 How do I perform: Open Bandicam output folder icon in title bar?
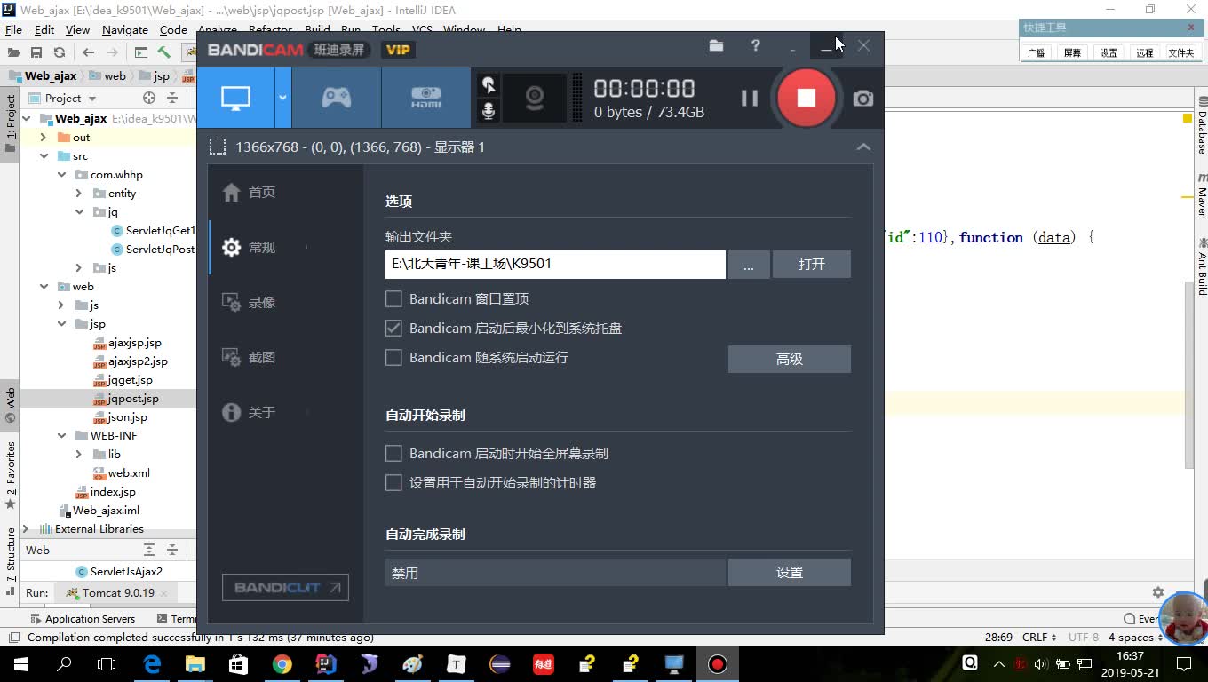click(x=716, y=46)
